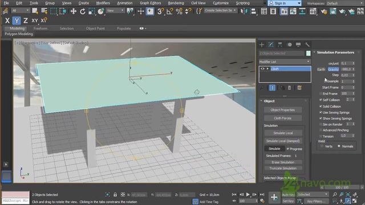Enable the Tension checkbox

click(321, 136)
